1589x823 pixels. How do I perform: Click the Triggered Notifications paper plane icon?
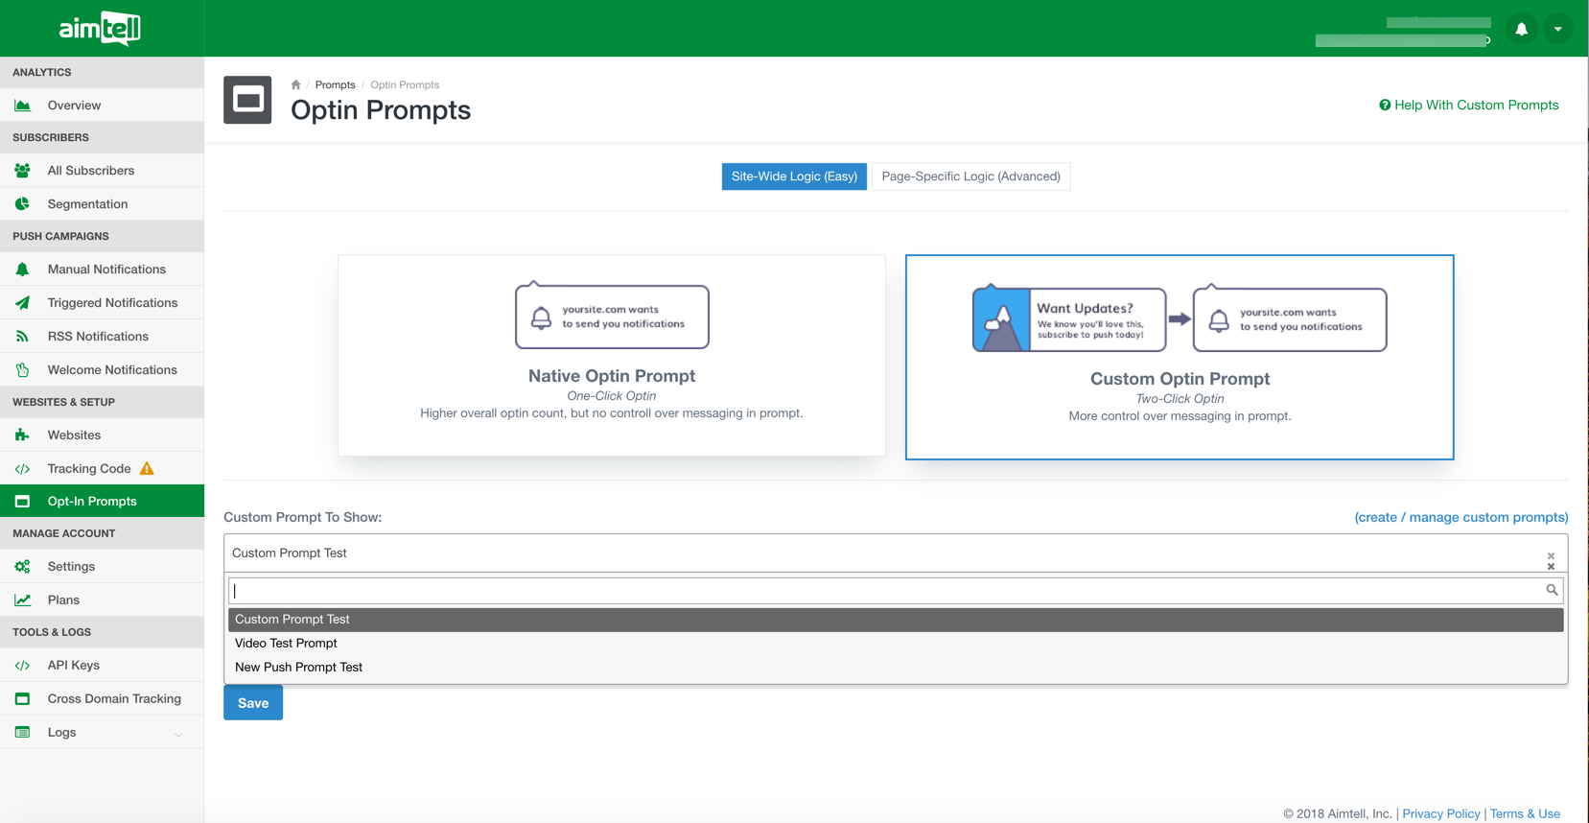tap(22, 303)
